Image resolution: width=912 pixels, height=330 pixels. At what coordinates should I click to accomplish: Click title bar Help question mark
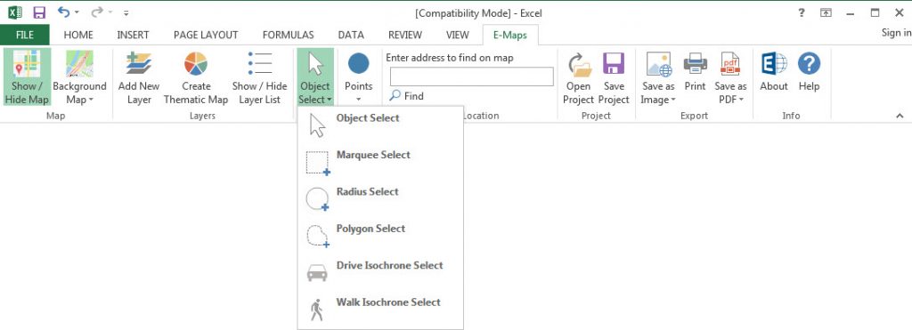802,12
